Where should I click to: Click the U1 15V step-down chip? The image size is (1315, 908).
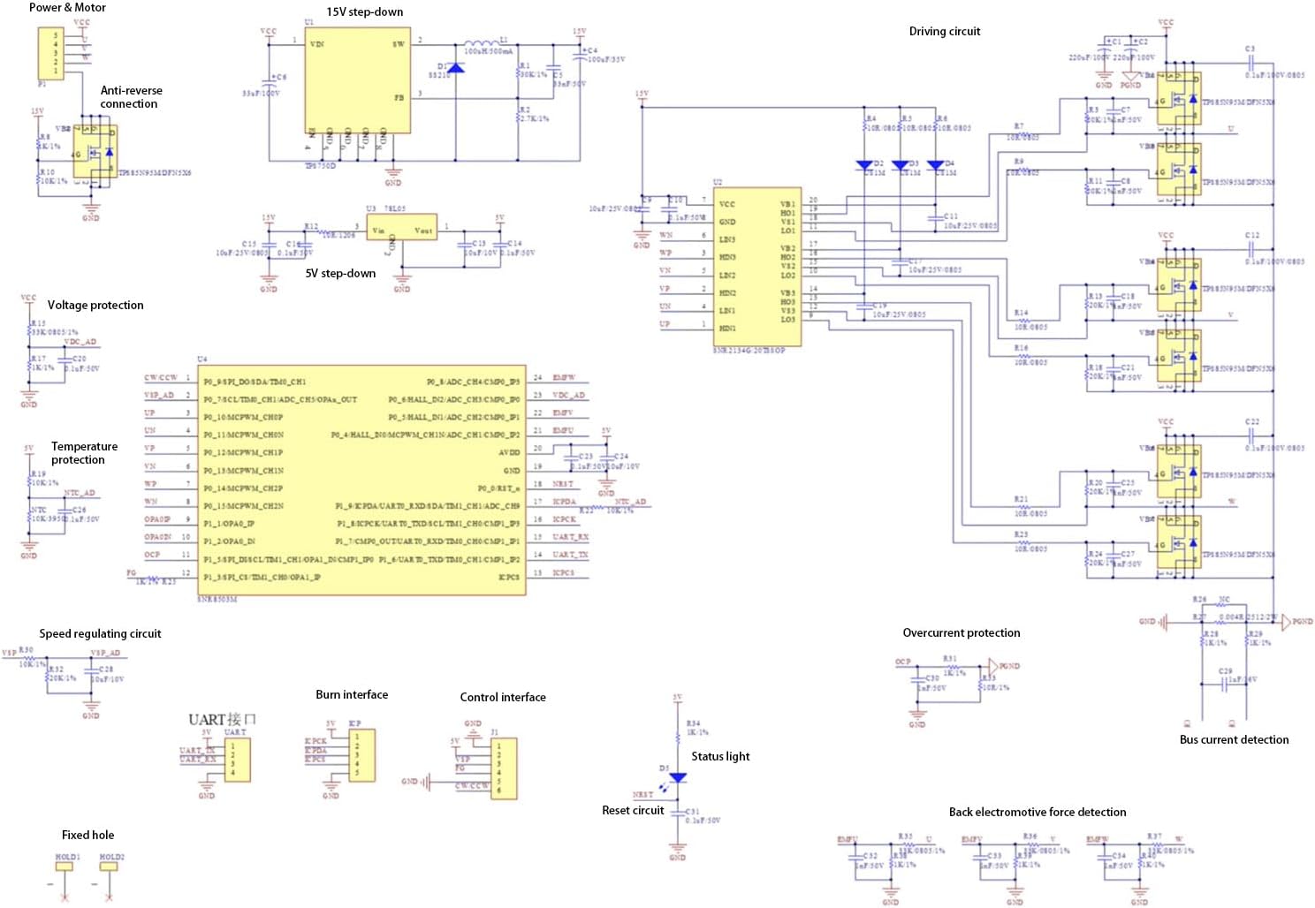[x=357, y=80]
